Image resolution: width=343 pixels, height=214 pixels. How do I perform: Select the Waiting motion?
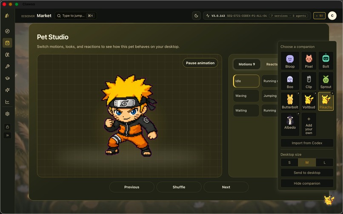point(246,110)
